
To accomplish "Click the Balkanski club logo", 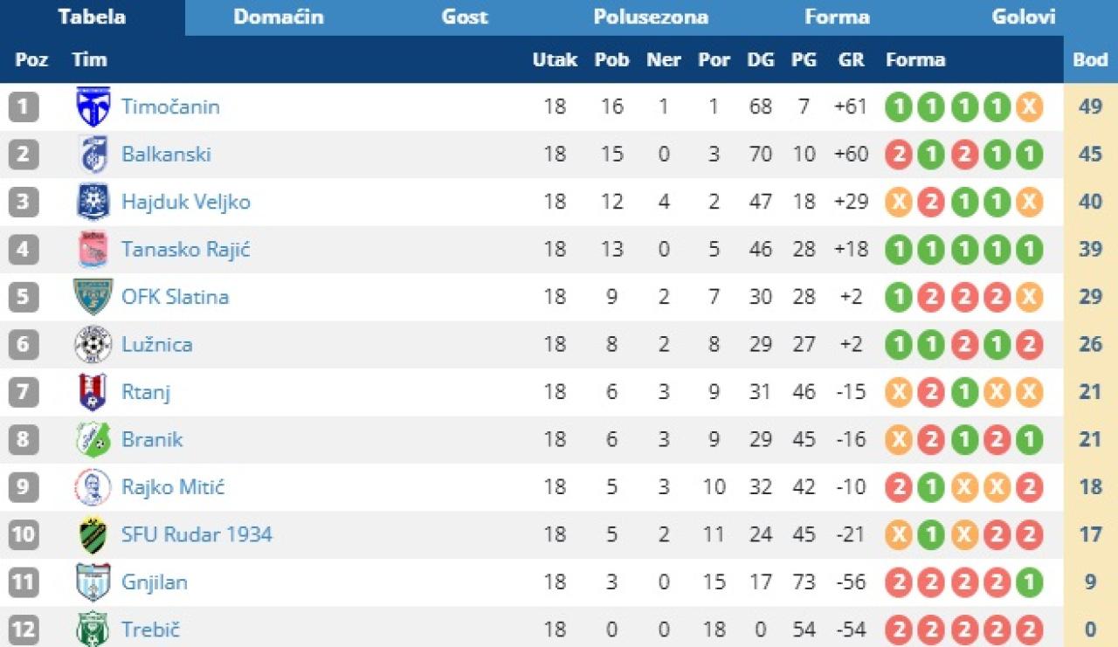I will tap(92, 155).
